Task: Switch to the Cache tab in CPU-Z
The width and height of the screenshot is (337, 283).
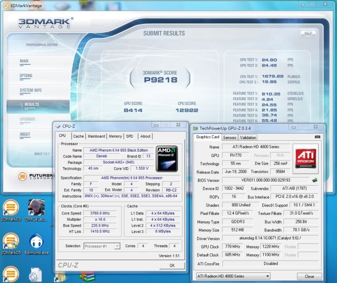Action: (78, 136)
